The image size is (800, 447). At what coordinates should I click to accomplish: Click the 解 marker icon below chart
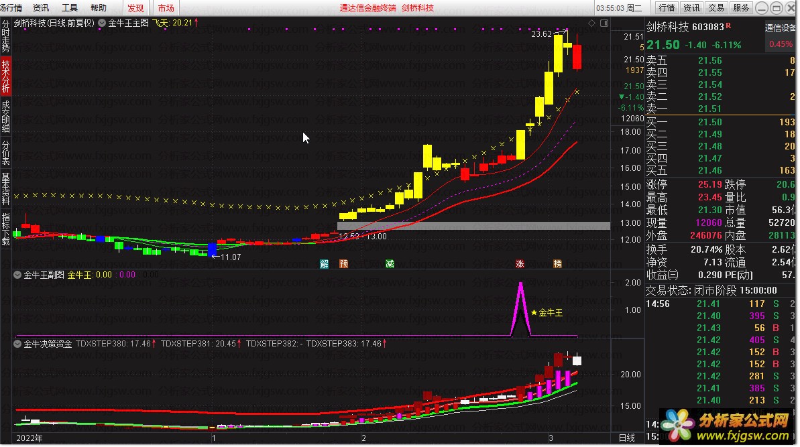click(324, 263)
